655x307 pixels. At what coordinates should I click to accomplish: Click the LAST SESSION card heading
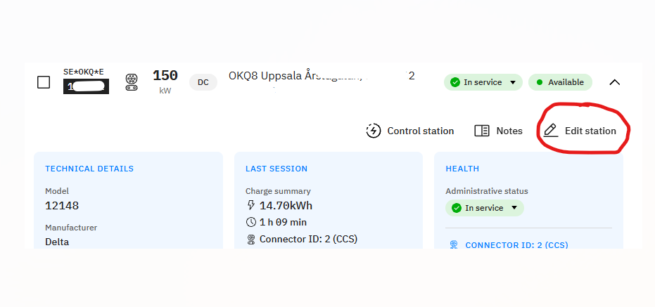276,169
